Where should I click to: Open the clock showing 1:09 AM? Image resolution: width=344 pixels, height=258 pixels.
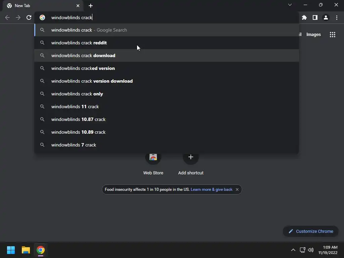click(x=328, y=250)
